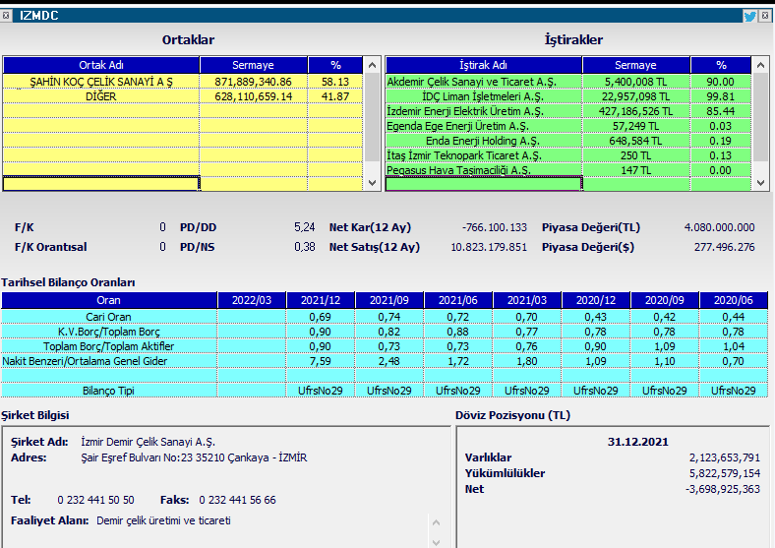The image size is (775, 548).
Task: Click the 871,889,340.86 capital cell
Action: pyautogui.click(x=253, y=82)
